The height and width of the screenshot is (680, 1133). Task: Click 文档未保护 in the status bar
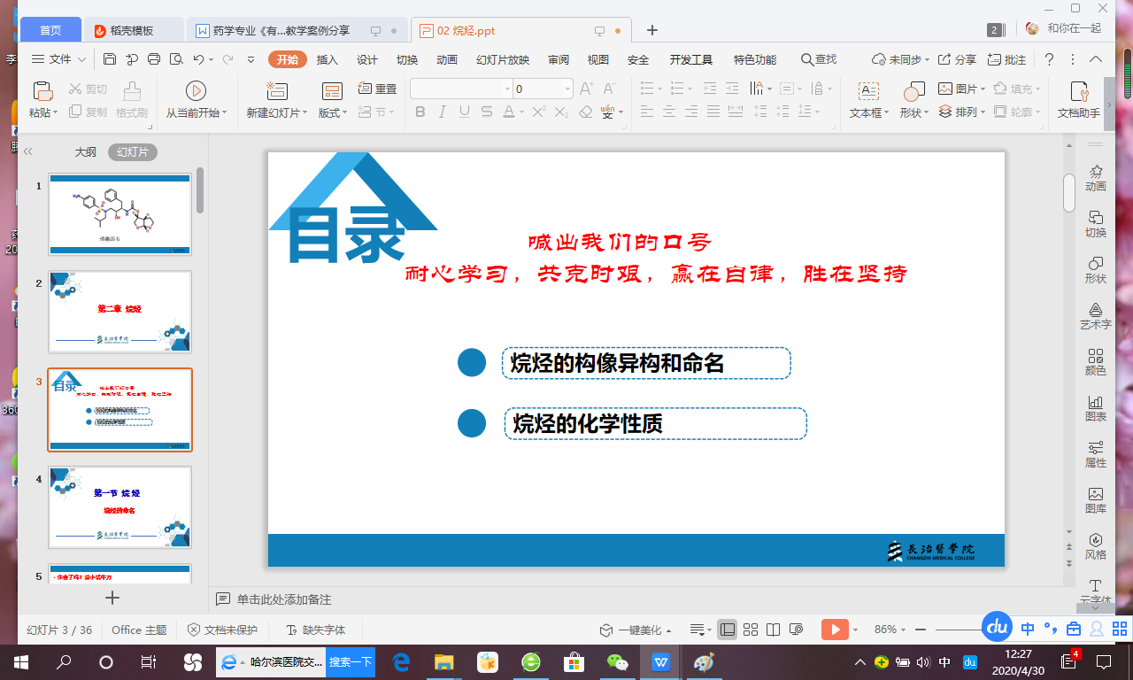click(x=222, y=630)
